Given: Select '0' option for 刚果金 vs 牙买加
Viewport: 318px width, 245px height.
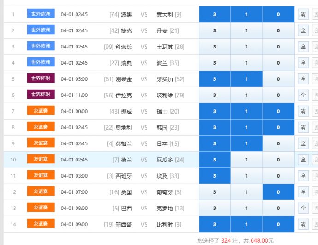Looking at the screenshot, I should click(x=278, y=79).
